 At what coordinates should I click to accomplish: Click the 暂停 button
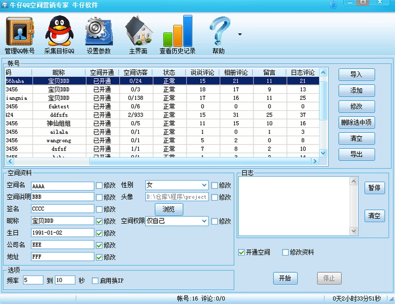coord(375,188)
